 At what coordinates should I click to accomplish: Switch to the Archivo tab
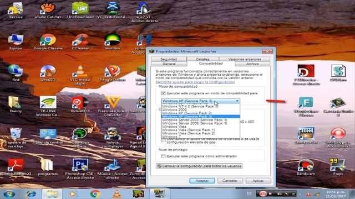[x=252, y=64]
